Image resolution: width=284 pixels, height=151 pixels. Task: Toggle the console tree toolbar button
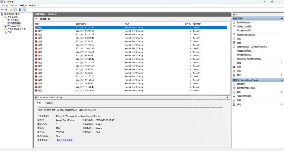coord(15,9)
